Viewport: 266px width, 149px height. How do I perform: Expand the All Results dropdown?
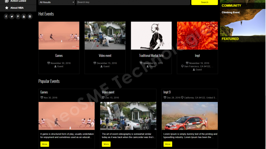(57, 3)
